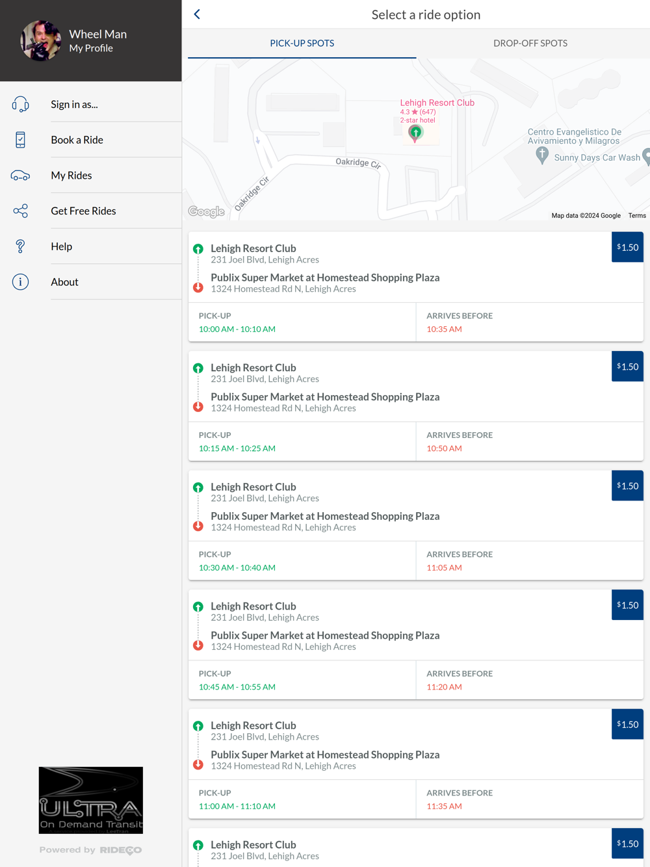The height and width of the screenshot is (867, 650).
Task: Open the Wheel Man profile avatar
Action: click(40, 40)
